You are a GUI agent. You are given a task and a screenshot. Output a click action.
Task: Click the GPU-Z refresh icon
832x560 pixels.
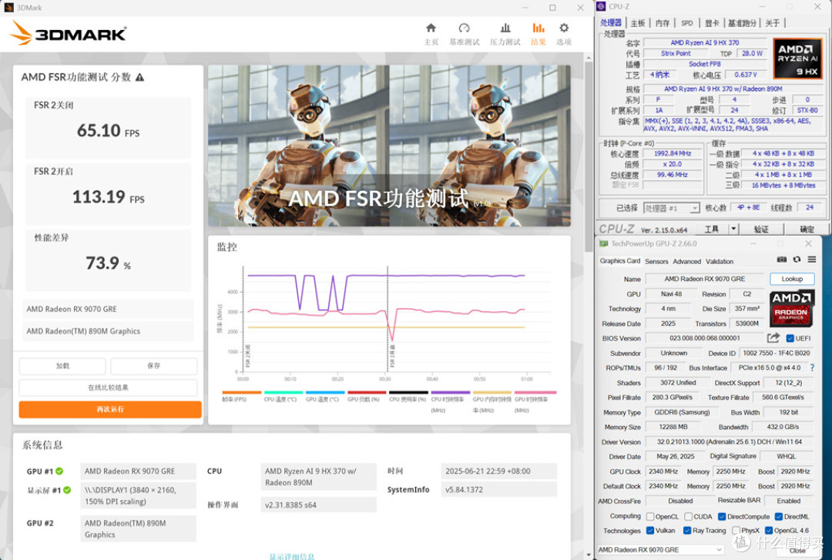pyautogui.click(x=797, y=260)
